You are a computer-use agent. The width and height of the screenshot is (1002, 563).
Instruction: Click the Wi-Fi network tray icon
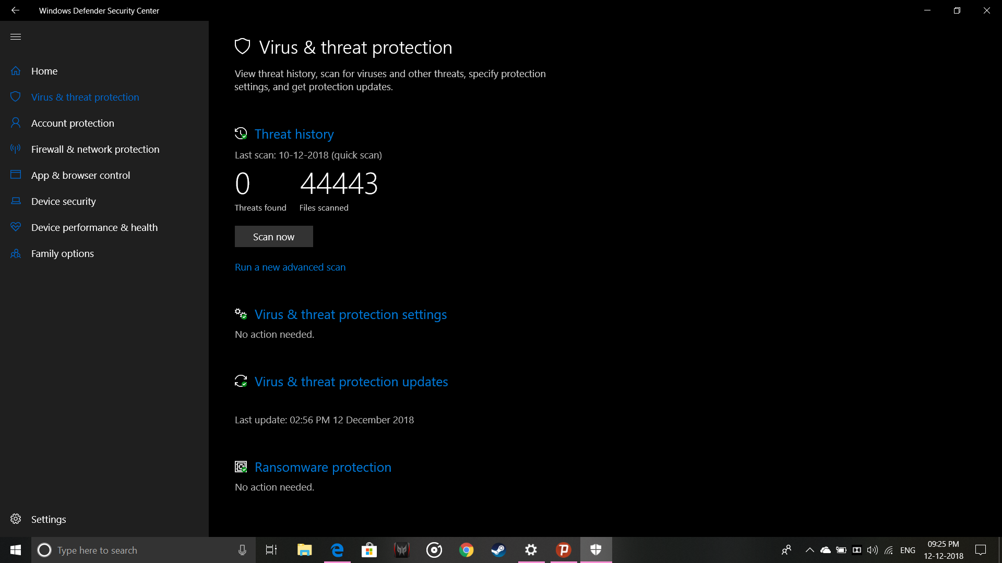pos(889,550)
